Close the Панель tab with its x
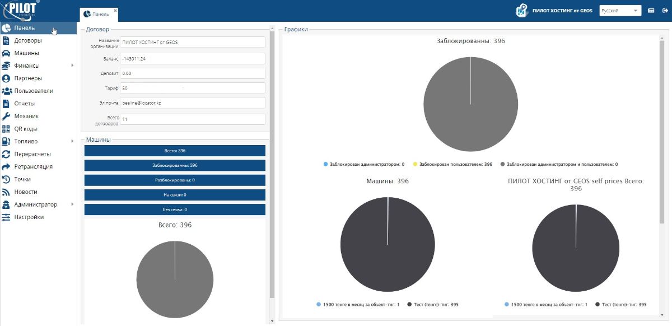 pos(115,10)
